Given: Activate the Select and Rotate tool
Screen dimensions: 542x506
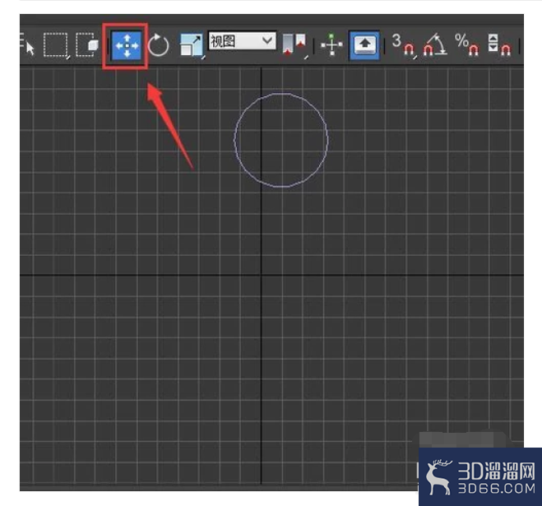Looking at the screenshot, I should 158,45.
